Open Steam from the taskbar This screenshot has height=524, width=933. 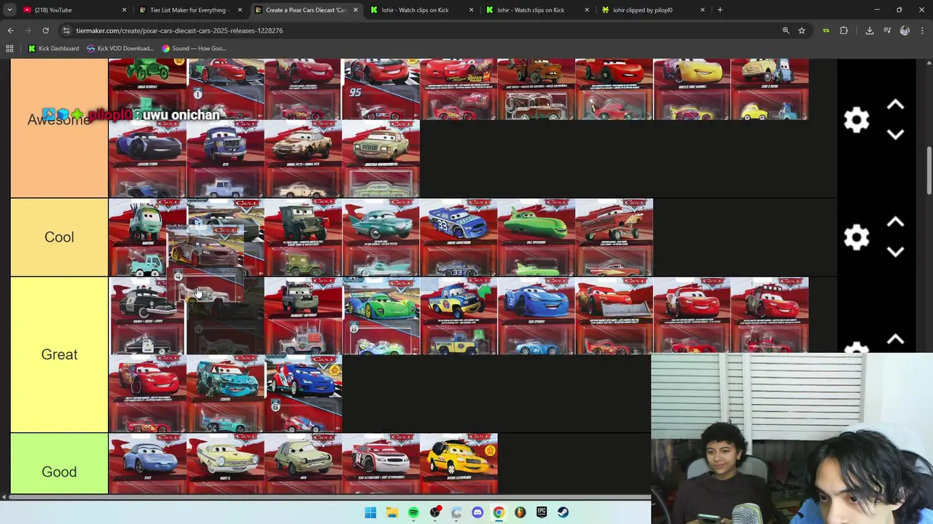563,512
